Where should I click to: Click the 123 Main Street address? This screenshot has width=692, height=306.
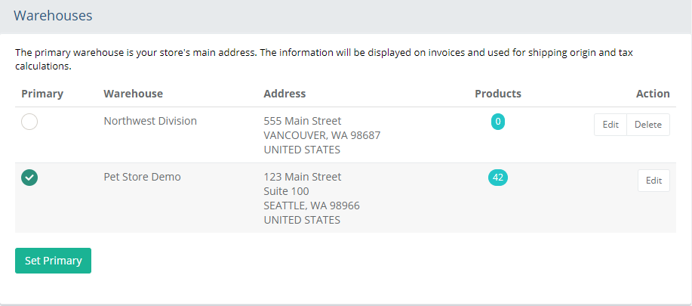point(303,177)
